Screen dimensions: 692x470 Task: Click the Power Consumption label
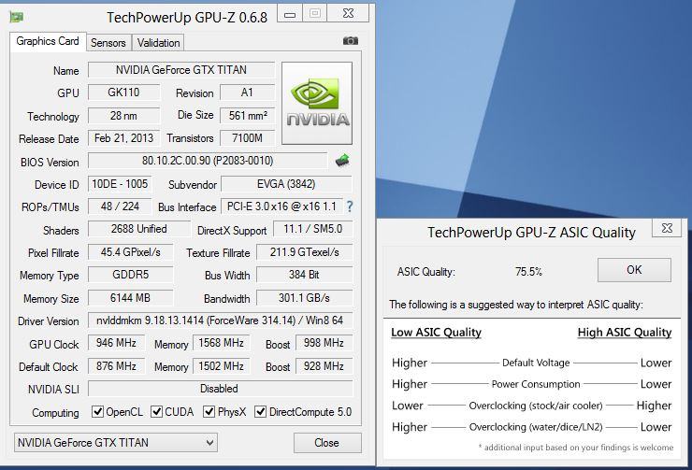pos(536,384)
